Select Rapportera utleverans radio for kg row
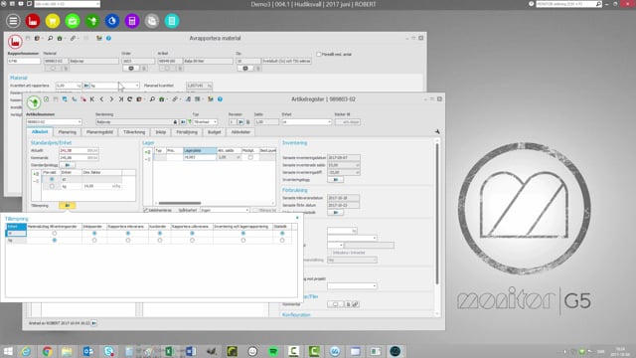Screen dimensions: 636x358 tap(192, 241)
